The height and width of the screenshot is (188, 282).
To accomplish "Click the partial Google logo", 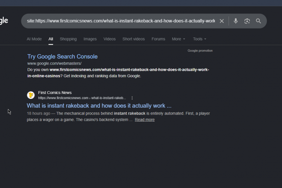I will coord(4,21).
